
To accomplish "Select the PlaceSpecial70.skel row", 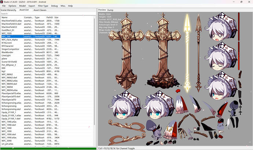I will (x=31, y=97).
